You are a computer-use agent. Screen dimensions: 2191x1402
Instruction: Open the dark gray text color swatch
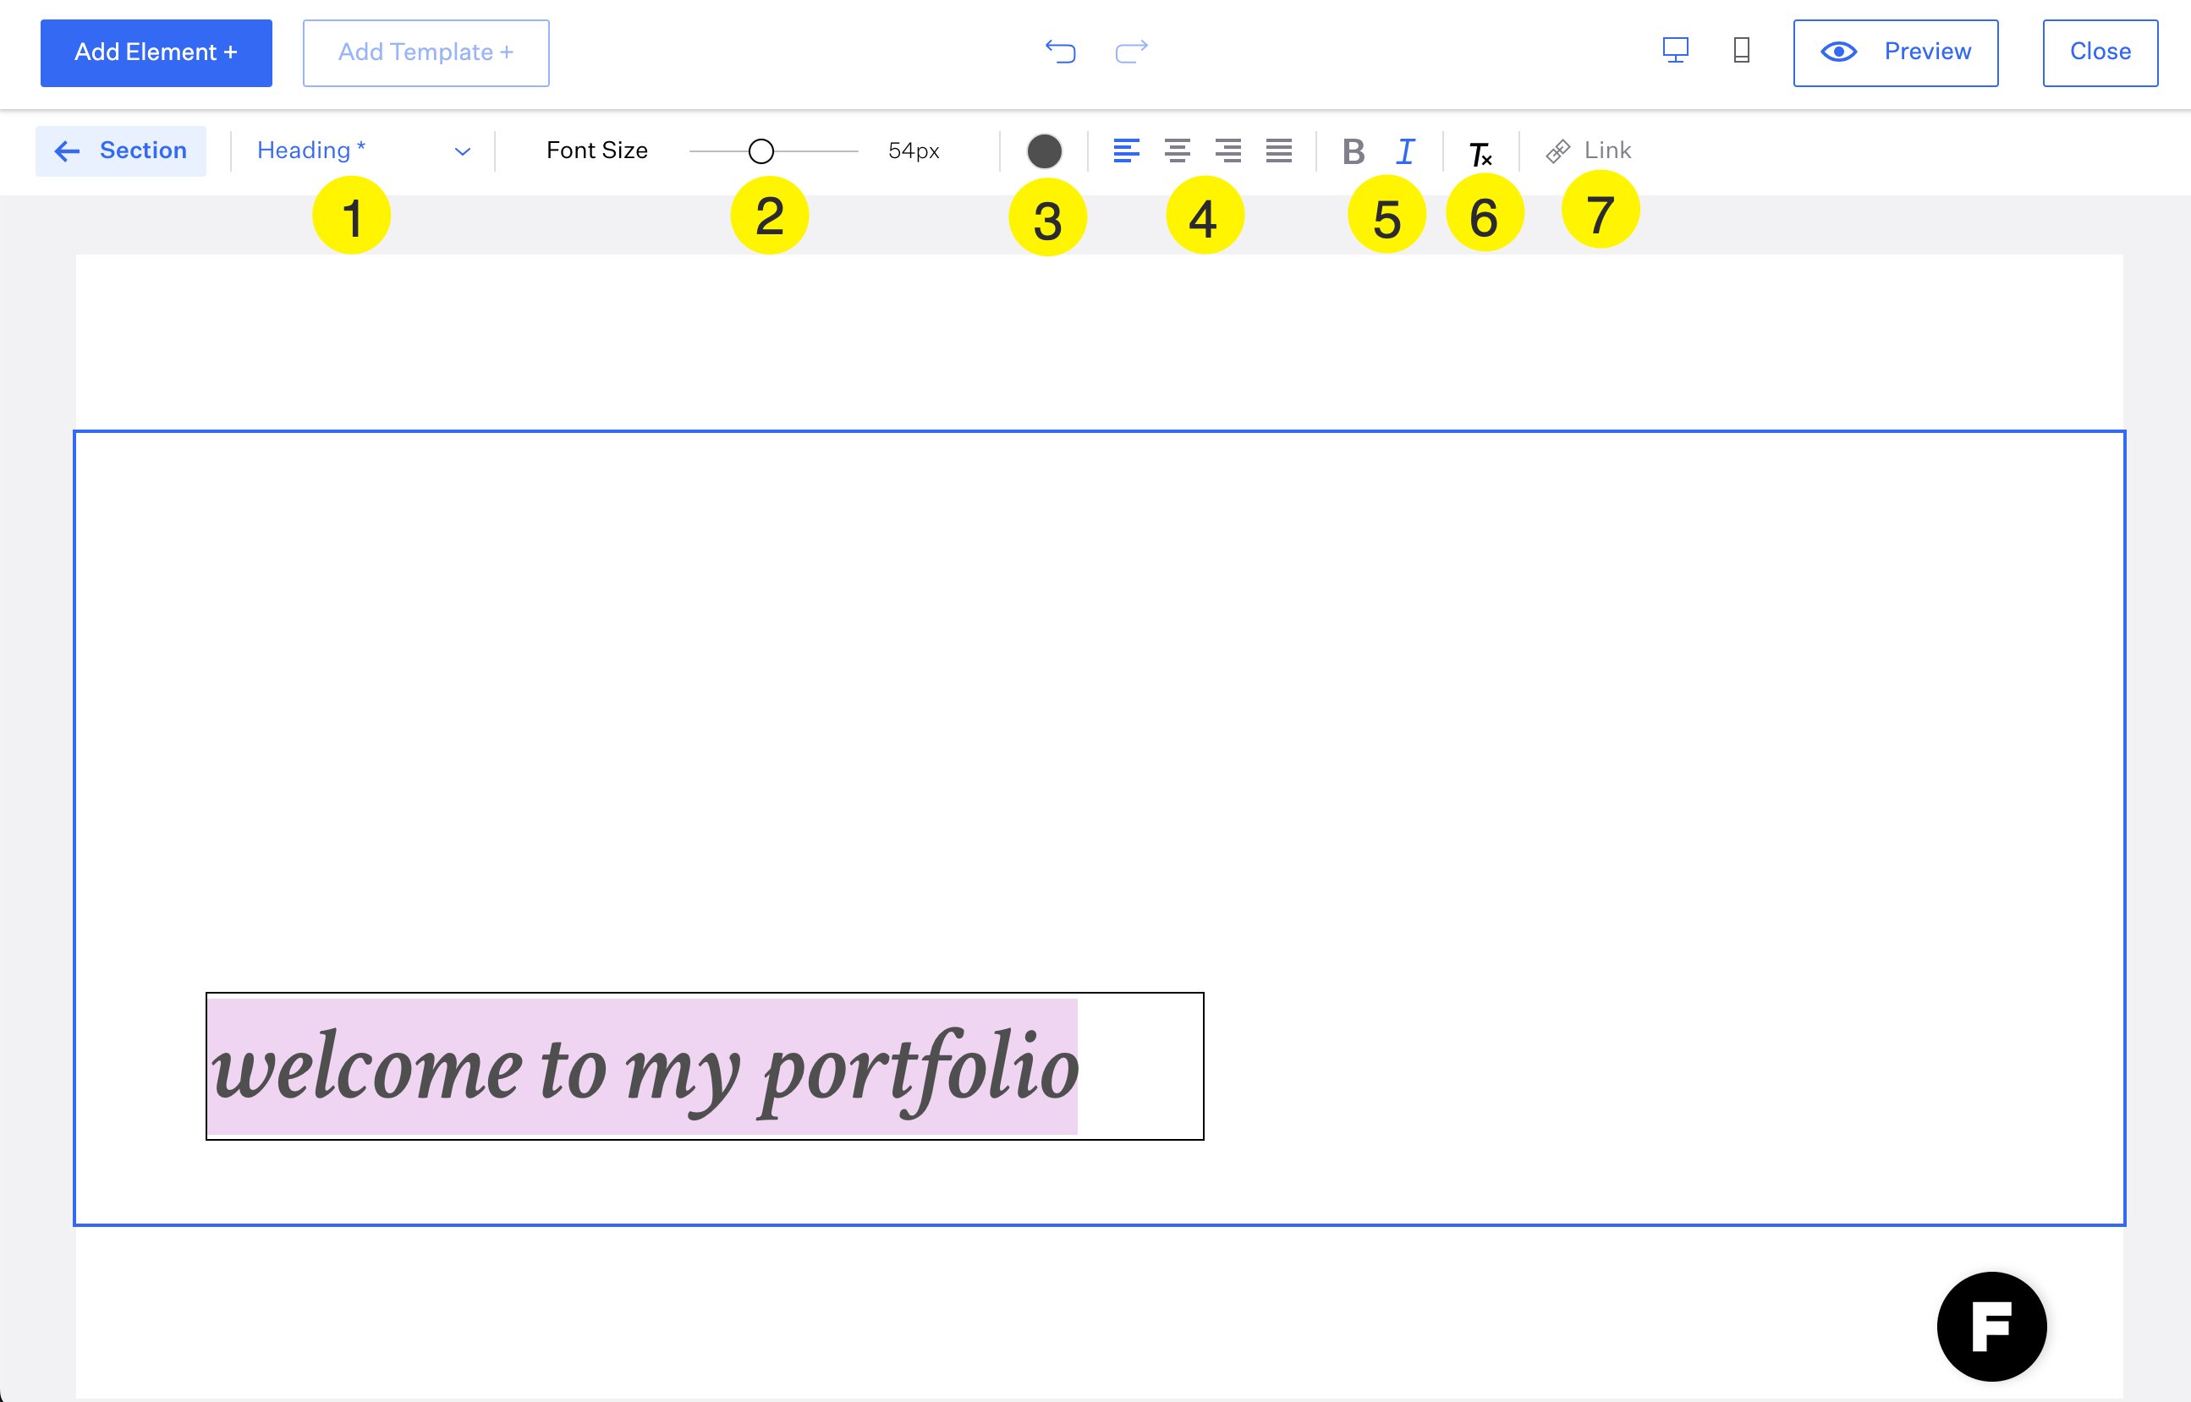tap(1044, 151)
